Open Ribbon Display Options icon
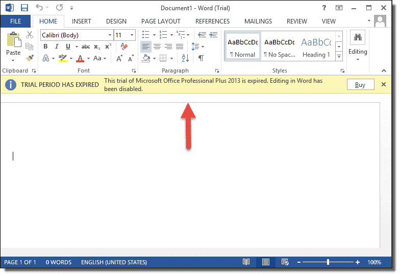400x276 pixels. coord(339,8)
